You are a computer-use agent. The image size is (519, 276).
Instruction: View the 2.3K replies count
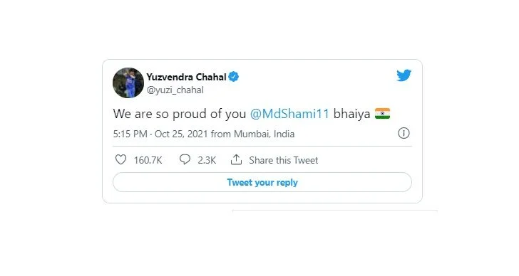pyautogui.click(x=207, y=161)
